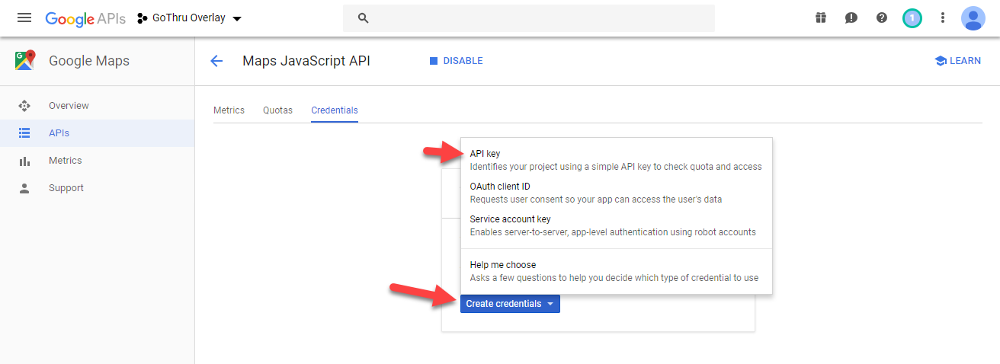
Task: Switch to the Metrics tab
Action: pos(229,110)
